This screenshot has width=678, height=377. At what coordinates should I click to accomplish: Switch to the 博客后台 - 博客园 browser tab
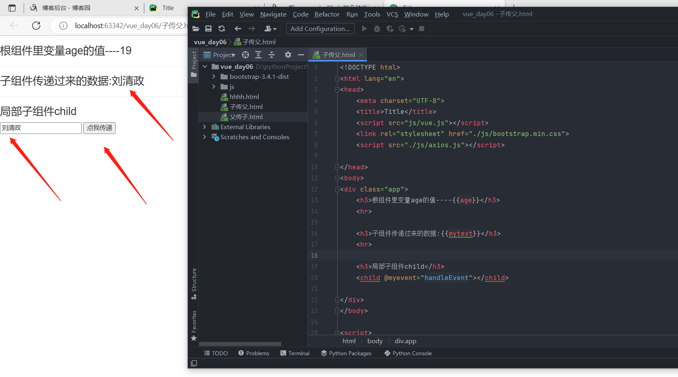coord(66,8)
